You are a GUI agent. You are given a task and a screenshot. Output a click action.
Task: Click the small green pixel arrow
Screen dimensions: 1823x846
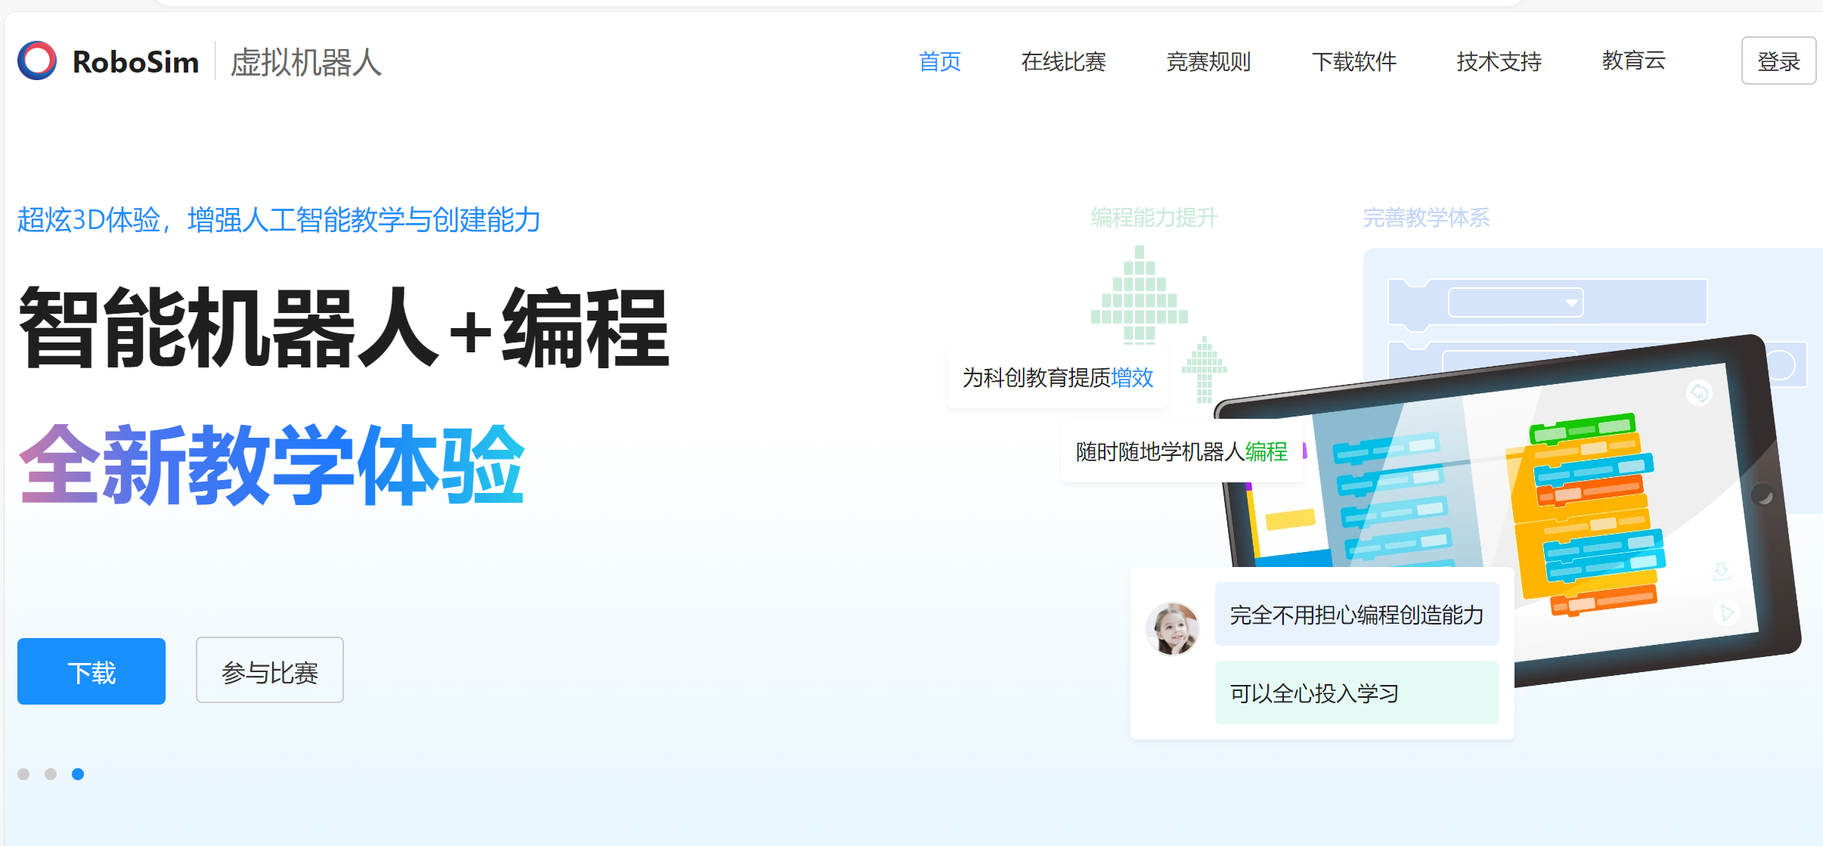[1204, 369]
